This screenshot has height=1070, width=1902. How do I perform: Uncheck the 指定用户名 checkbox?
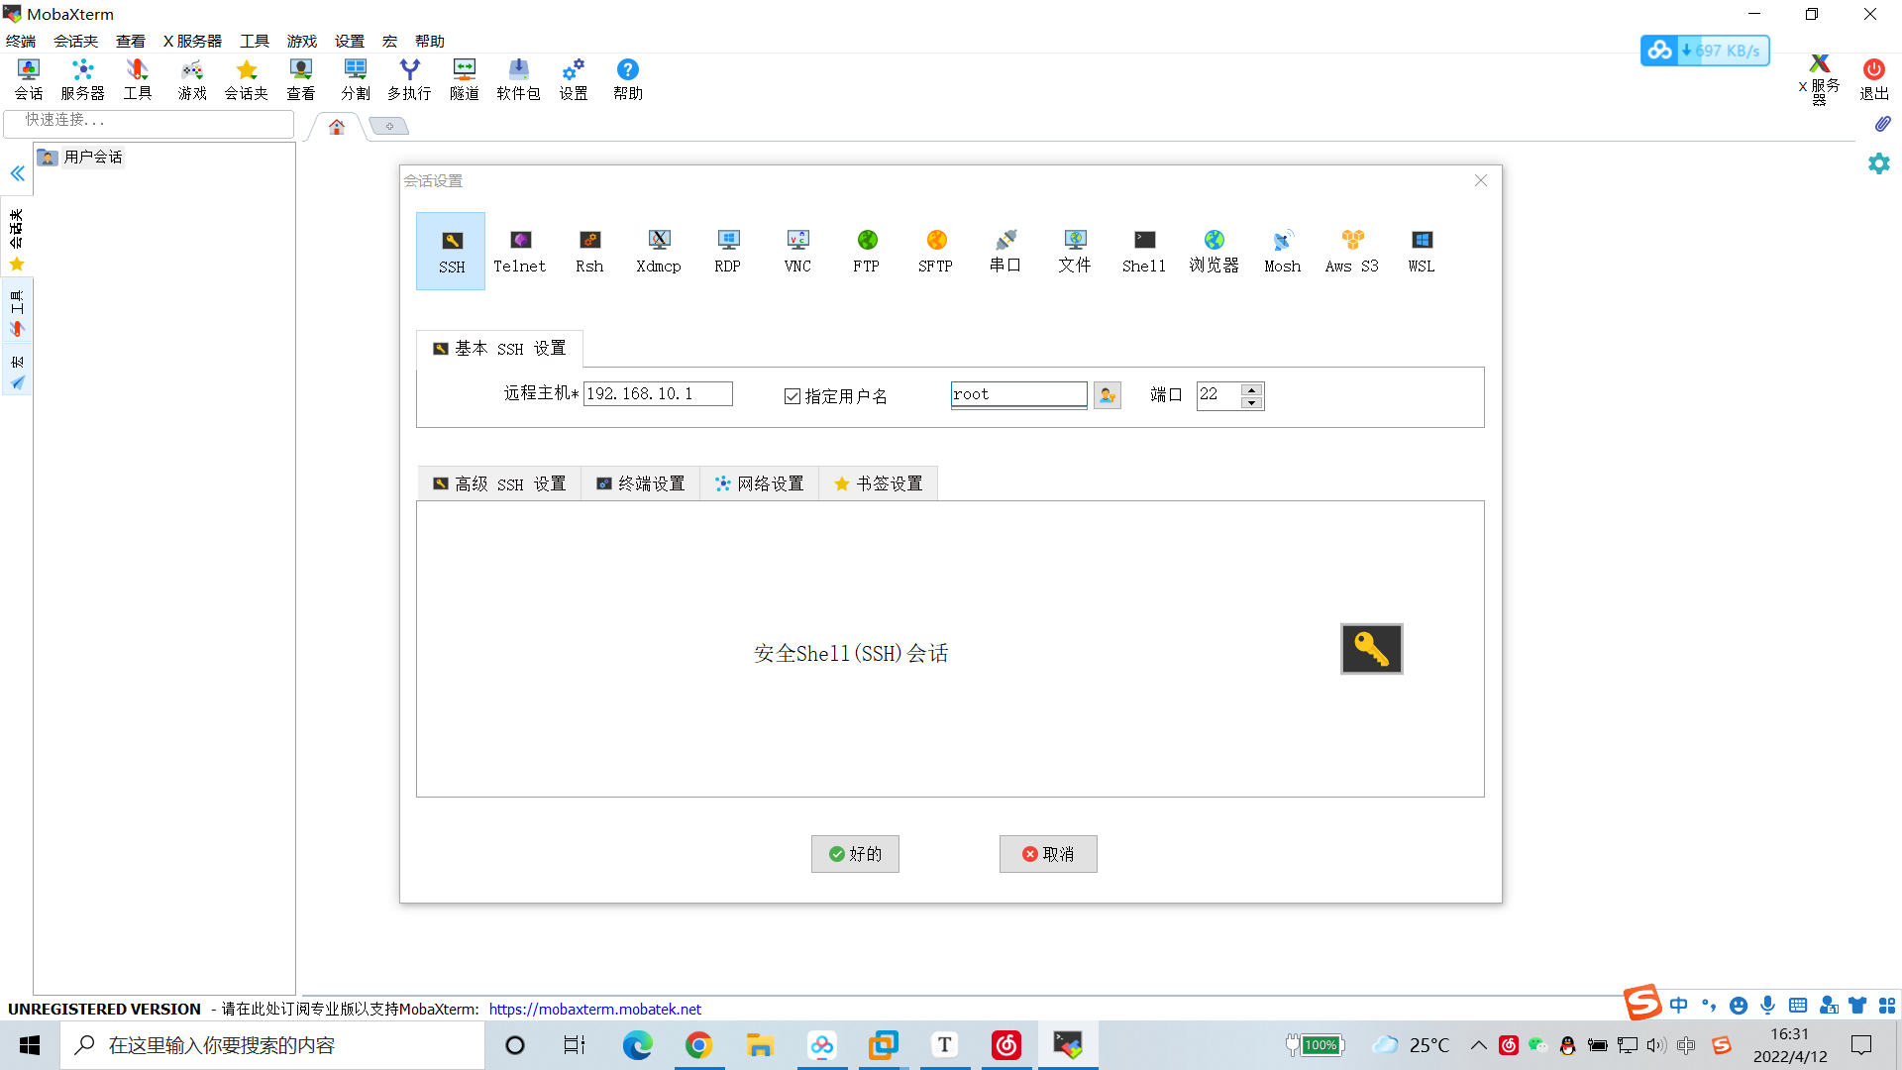click(x=792, y=396)
